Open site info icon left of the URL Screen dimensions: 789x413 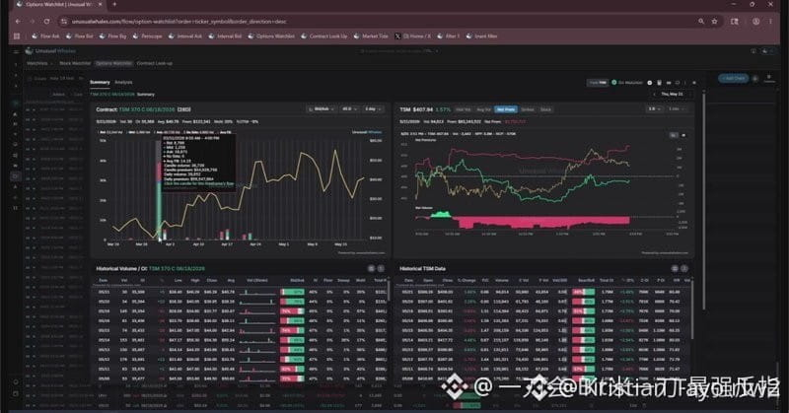[x=63, y=21]
